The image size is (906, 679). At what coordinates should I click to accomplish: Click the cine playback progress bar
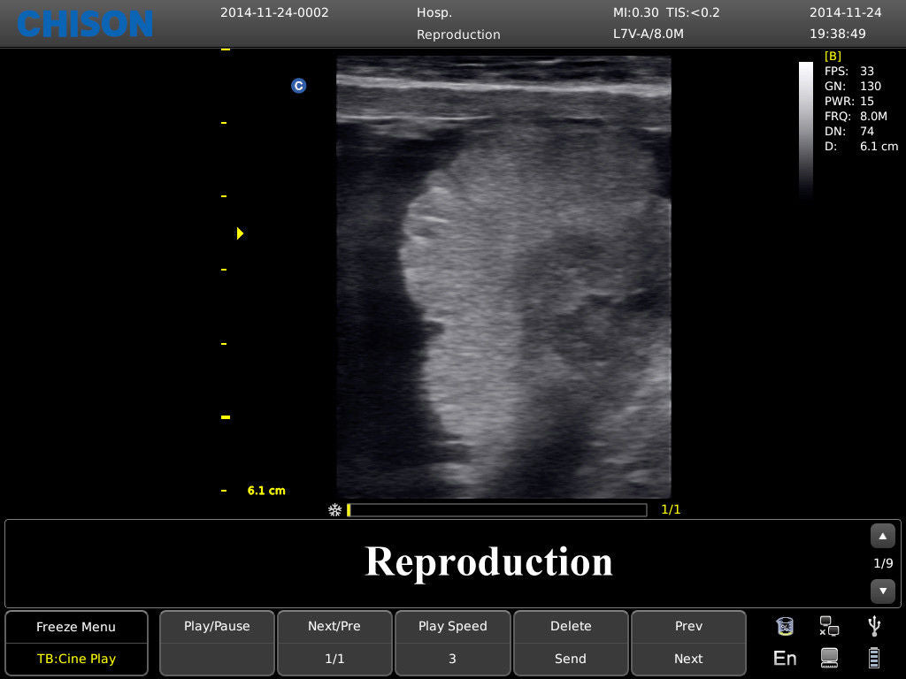click(495, 510)
